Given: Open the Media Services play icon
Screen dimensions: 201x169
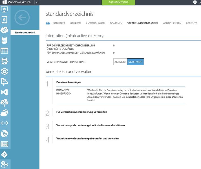Looking at the screenshot, I should [4, 72].
